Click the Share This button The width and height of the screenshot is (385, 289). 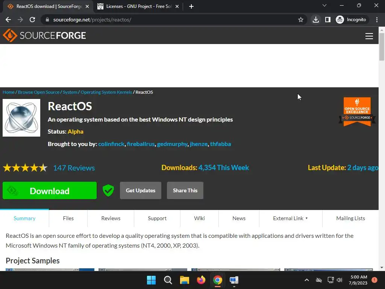[x=185, y=190]
